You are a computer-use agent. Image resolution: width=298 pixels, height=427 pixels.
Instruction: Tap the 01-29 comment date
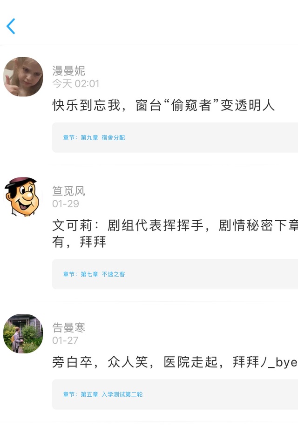(66, 203)
